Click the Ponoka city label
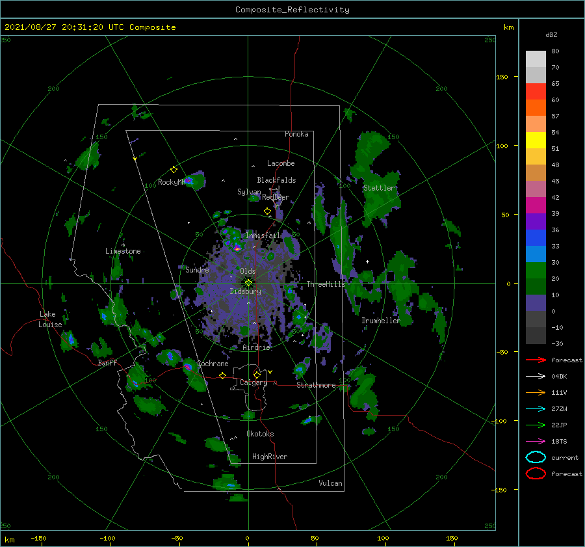 [296, 134]
